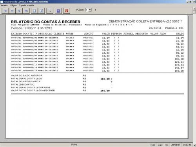Click the grayed print setup icon
This screenshot has height=147, width=196.
click(50, 11)
